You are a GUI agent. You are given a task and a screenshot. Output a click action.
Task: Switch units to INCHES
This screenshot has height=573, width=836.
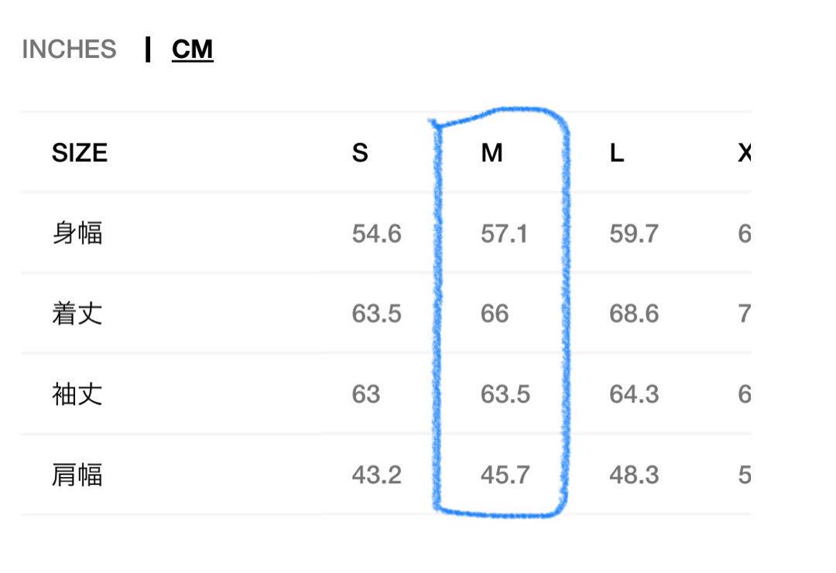(x=69, y=49)
